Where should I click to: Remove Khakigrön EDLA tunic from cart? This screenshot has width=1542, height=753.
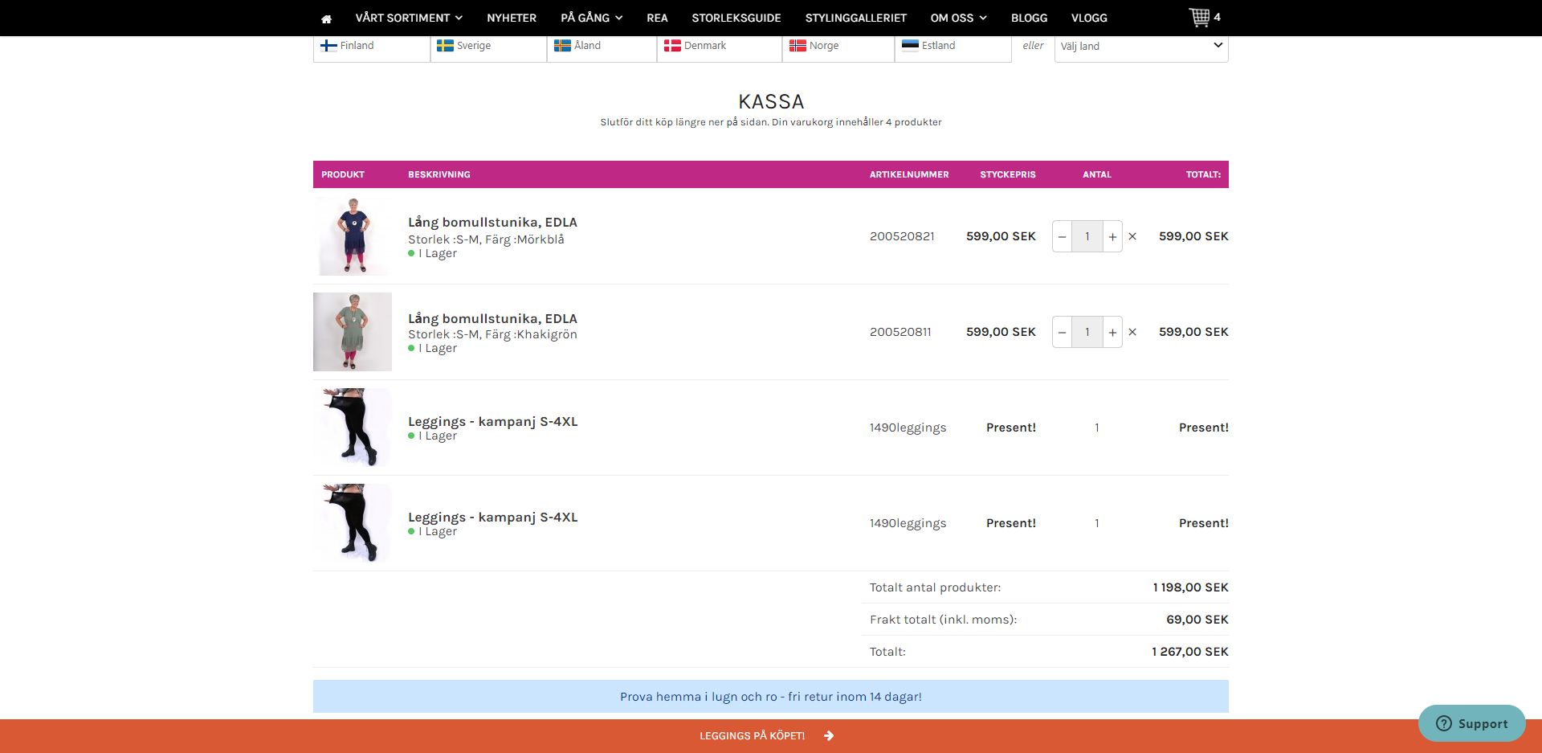1132,332
